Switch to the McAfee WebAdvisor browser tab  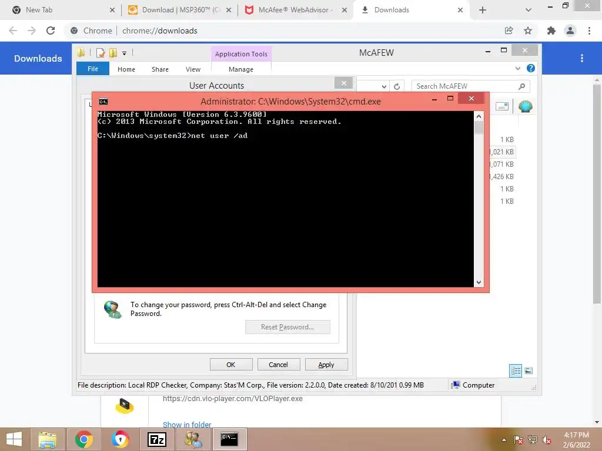296,10
